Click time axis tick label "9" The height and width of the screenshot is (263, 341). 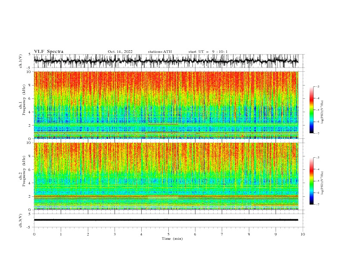276,234
